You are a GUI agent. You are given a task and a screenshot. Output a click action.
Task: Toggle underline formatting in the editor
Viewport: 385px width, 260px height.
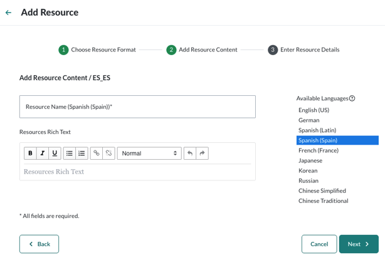click(x=55, y=153)
